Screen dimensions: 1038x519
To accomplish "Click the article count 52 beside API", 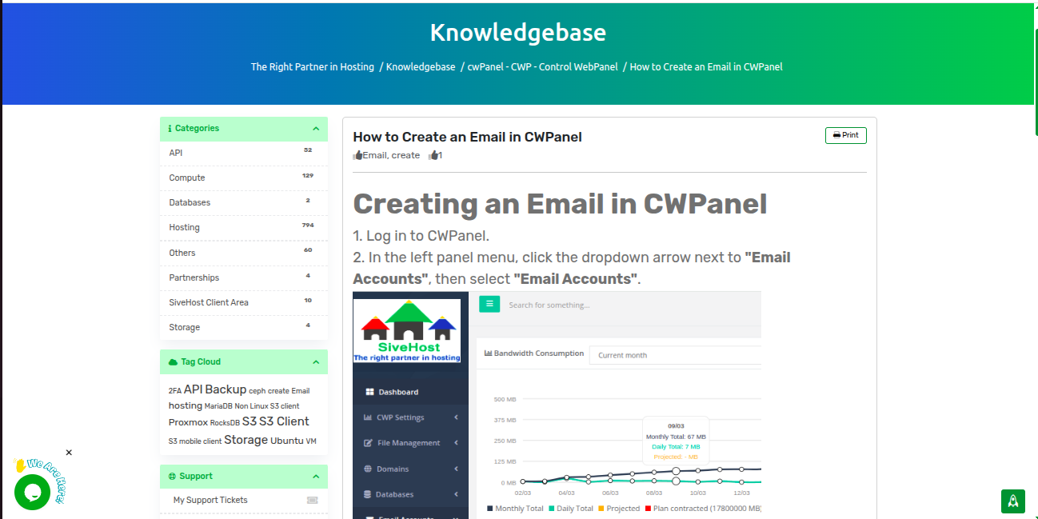I will click(x=308, y=150).
